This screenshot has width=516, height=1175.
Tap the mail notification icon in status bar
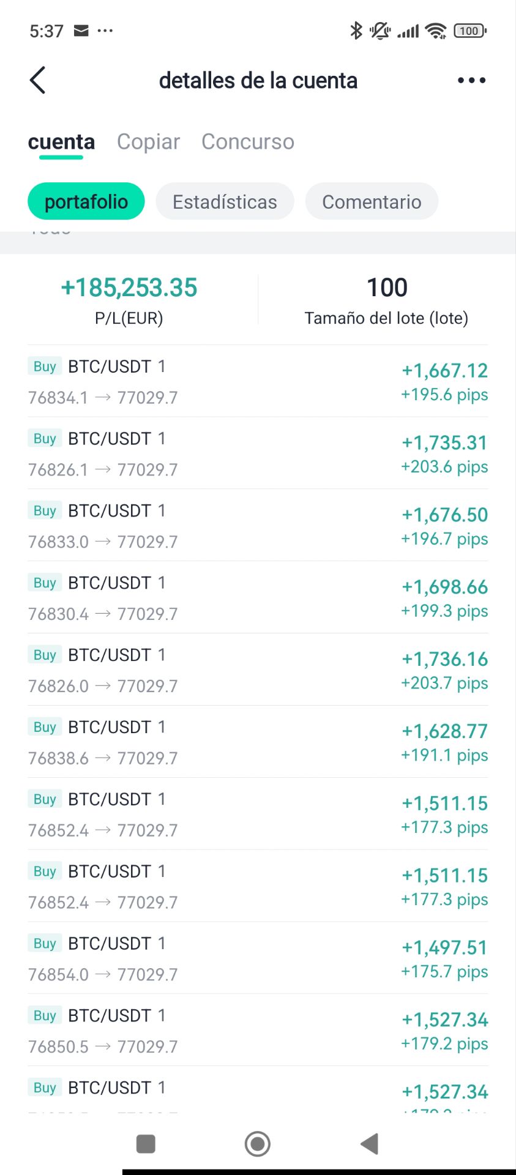click(81, 31)
